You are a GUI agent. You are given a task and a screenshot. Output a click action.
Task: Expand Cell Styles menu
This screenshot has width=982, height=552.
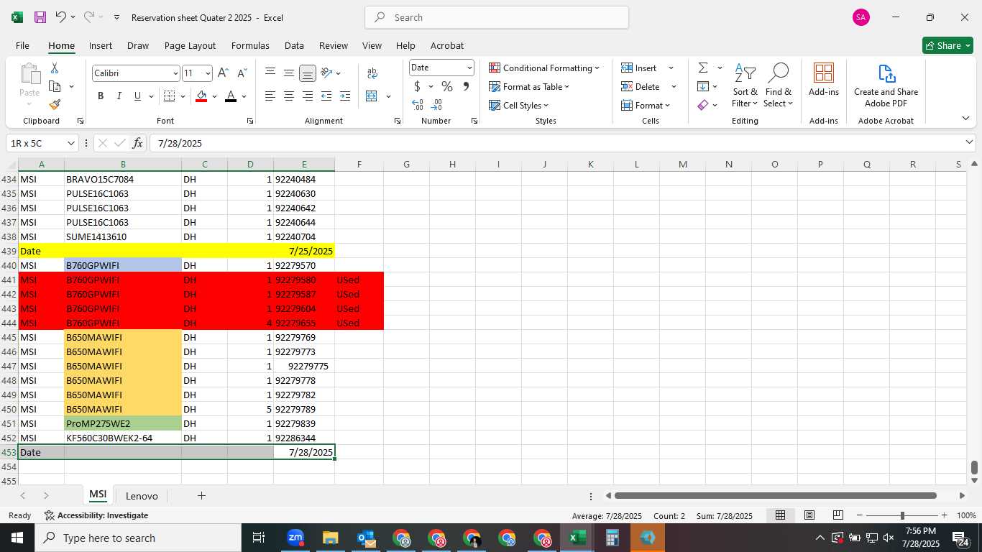point(519,106)
